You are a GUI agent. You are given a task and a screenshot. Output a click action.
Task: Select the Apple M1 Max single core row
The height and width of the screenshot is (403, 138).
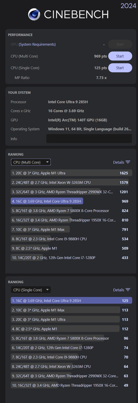click(71, 310)
